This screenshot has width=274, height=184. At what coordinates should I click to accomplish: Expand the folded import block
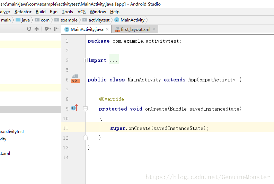click(x=85, y=60)
